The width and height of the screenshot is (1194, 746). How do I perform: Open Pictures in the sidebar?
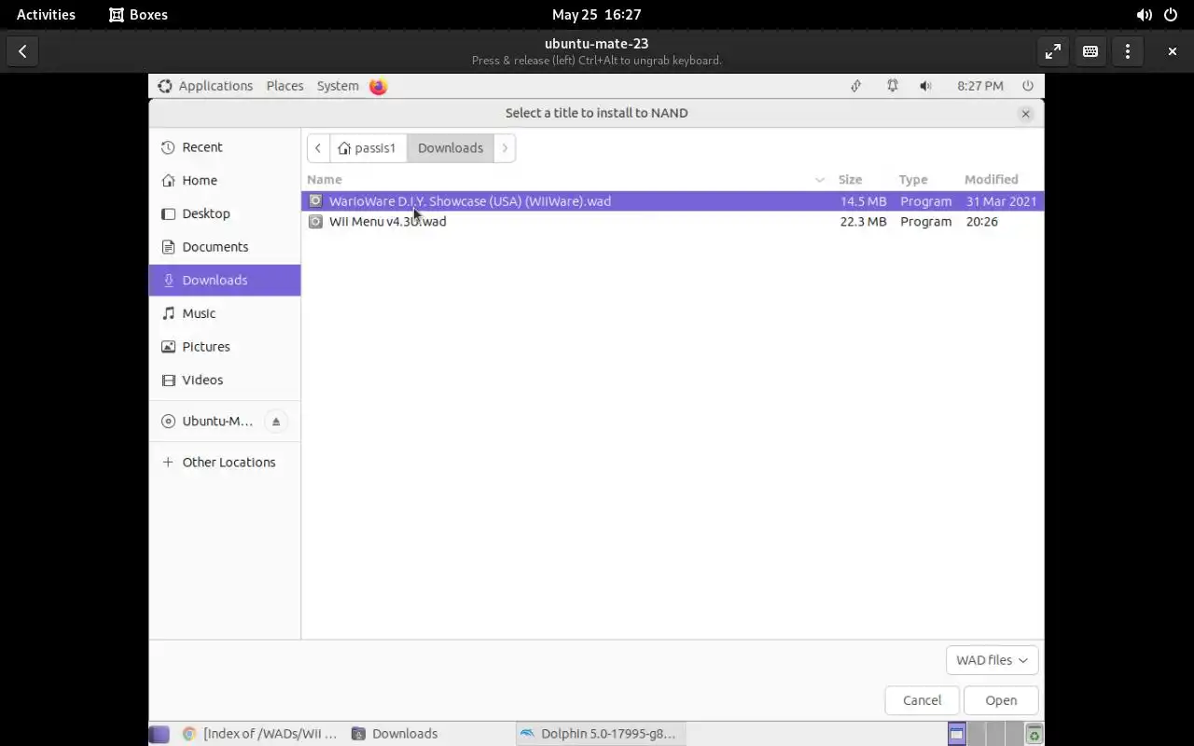pyautogui.click(x=224, y=347)
